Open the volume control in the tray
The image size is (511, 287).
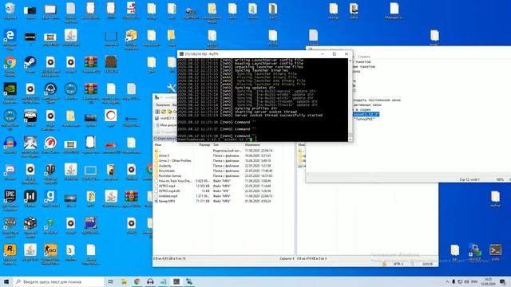(x=466, y=281)
